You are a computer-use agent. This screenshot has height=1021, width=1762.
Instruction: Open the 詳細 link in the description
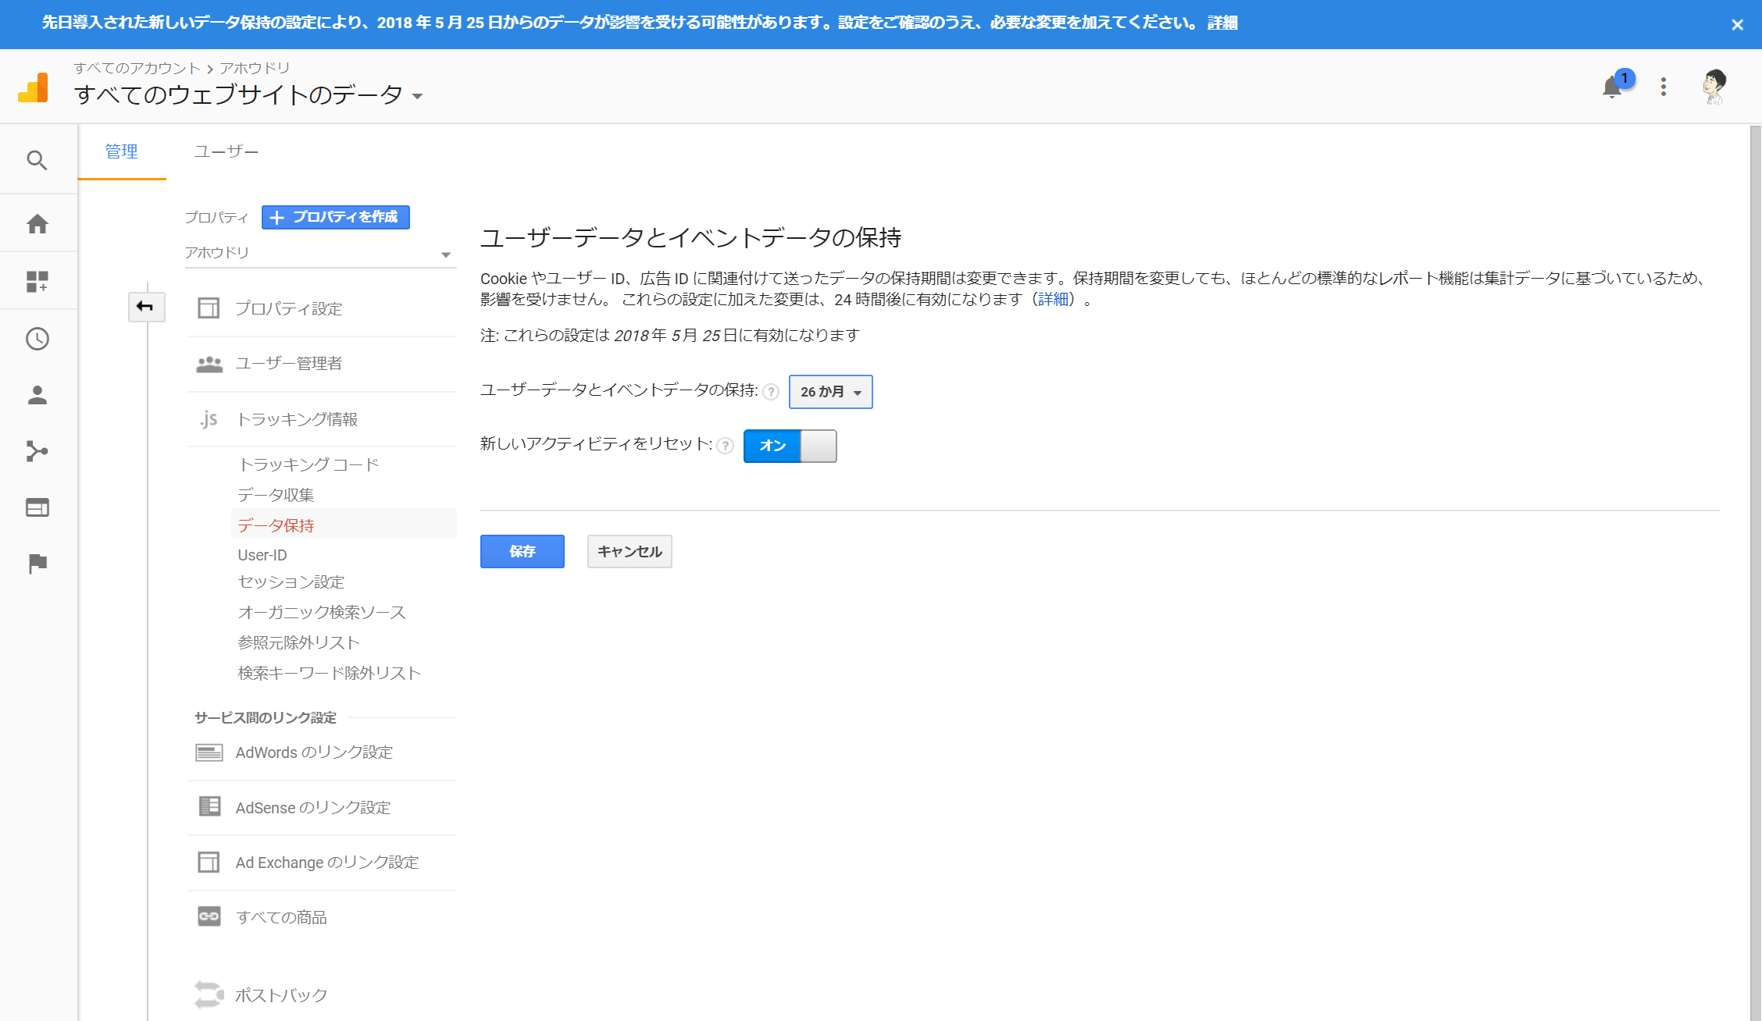1053,299
